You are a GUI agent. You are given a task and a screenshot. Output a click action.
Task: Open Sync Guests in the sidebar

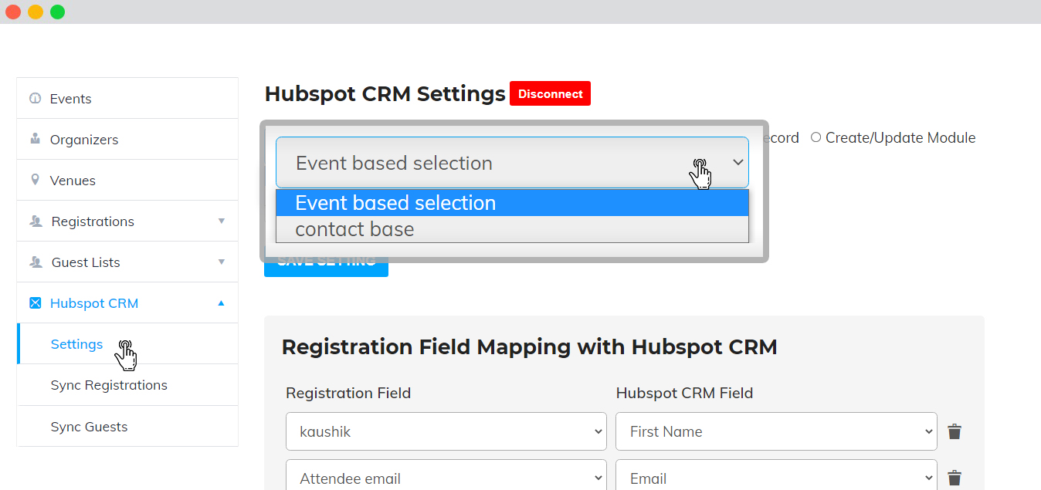[x=89, y=427]
